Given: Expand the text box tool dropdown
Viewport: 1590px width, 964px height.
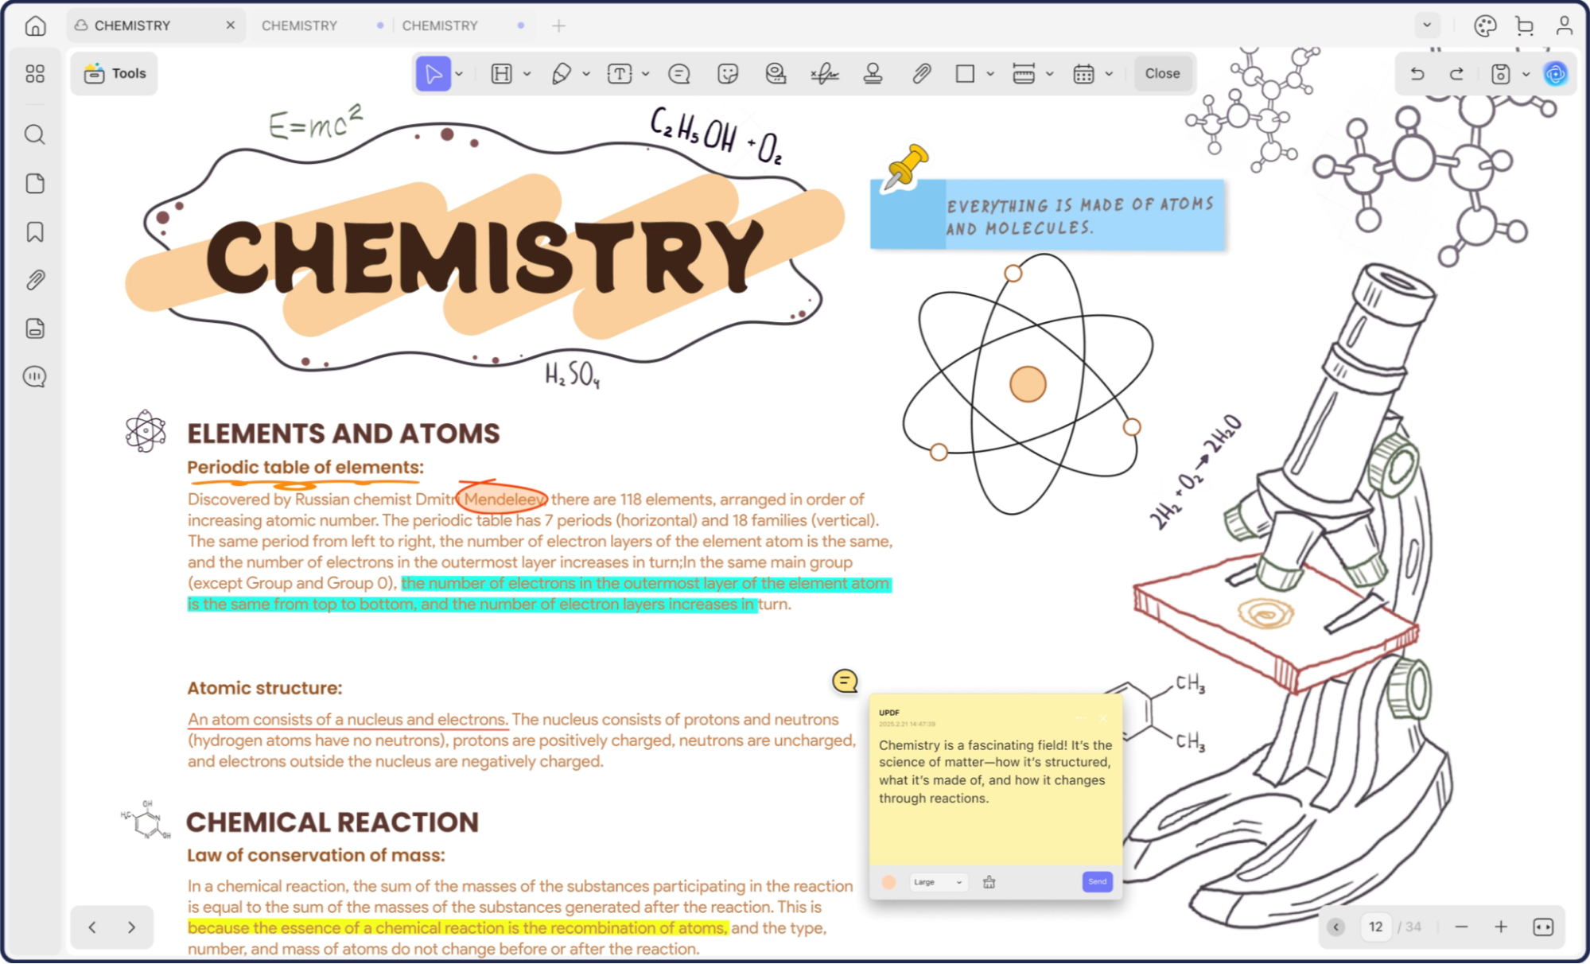Looking at the screenshot, I should [646, 74].
